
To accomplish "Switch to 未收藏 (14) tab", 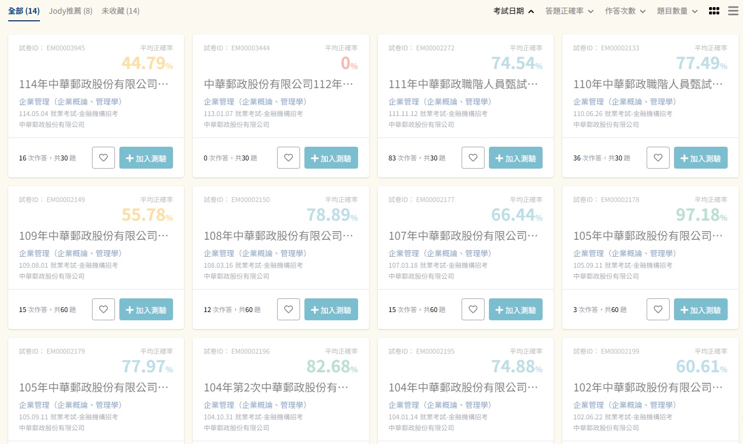I will [120, 11].
